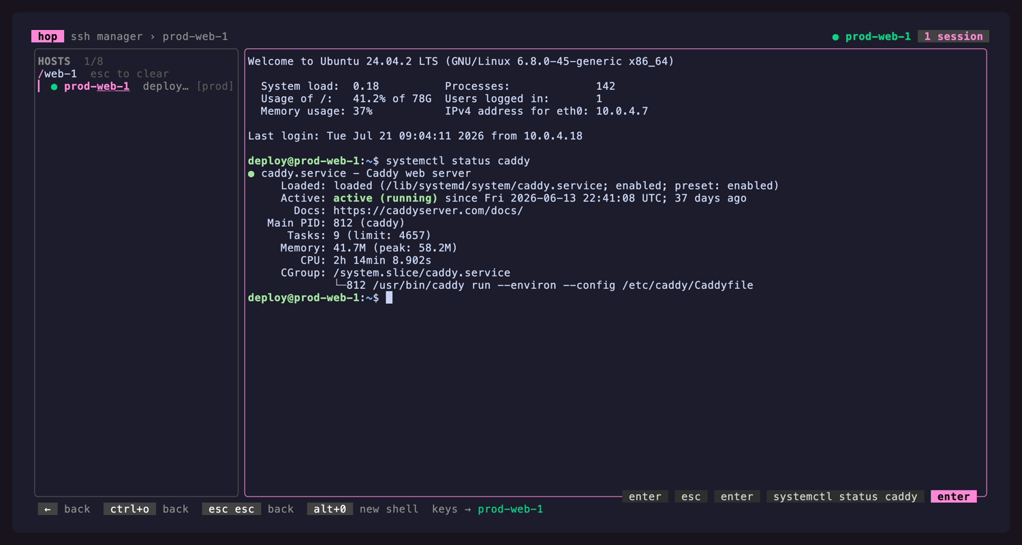Click 'caddy.service - Caddy web server' line
The image size is (1022, 545).
366,174
